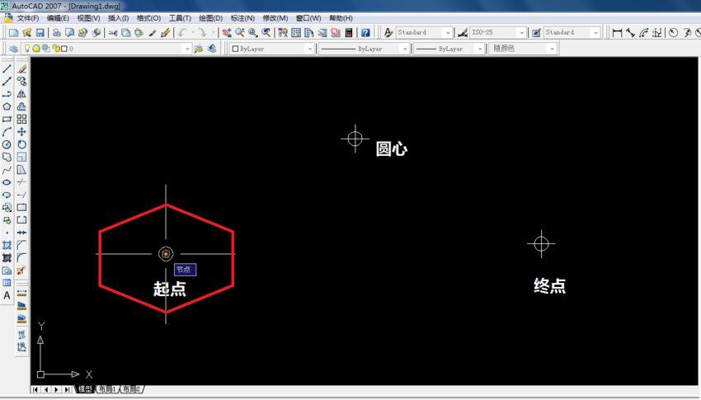
Task: Click the Aligned dimension icon
Action: click(x=630, y=33)
